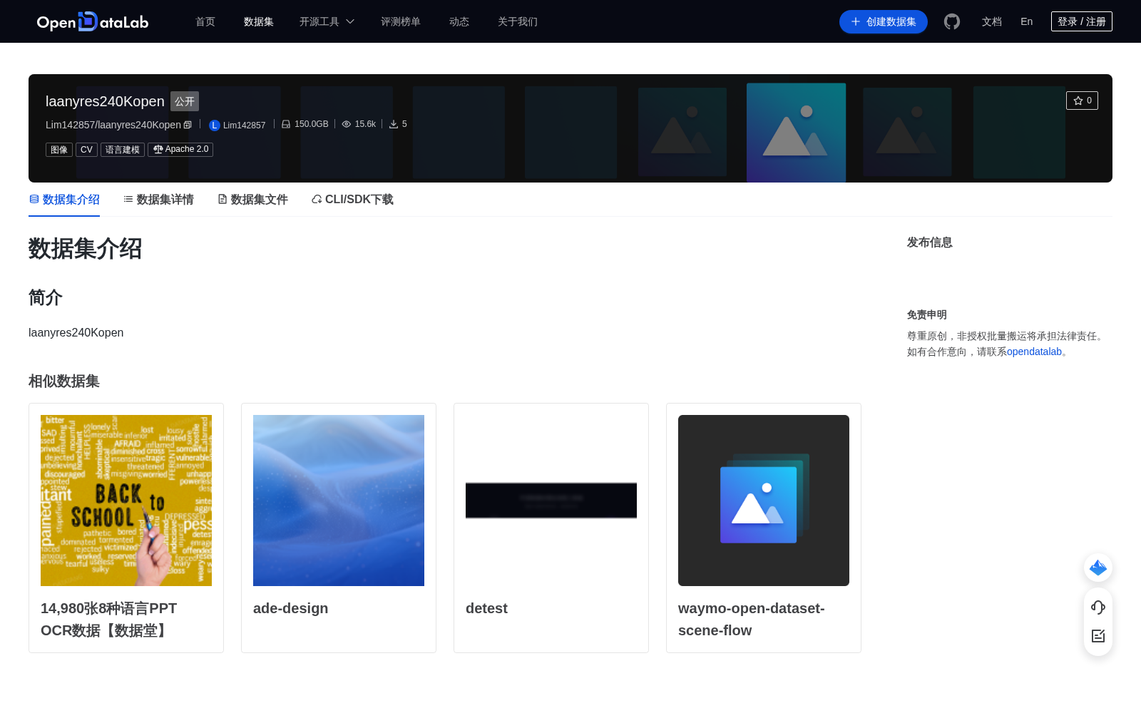
Task: Open customer support headset icon
Action: tap(1098, 607)
